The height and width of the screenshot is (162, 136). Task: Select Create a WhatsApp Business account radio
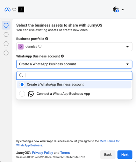(x=22, y=85)
